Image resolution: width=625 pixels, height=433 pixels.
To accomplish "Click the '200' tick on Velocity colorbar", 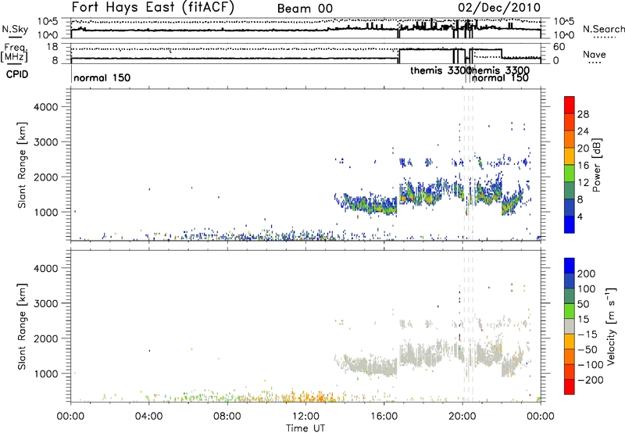I will [587, 274].
